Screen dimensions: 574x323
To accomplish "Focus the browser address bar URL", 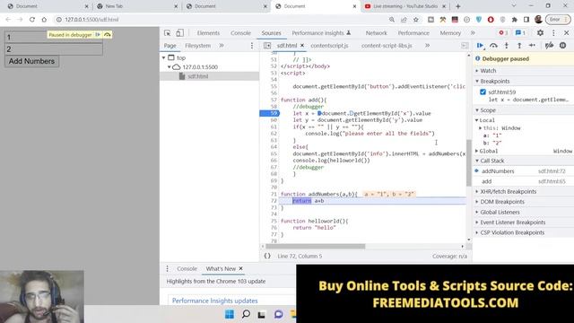I will [x=91, y=20].
